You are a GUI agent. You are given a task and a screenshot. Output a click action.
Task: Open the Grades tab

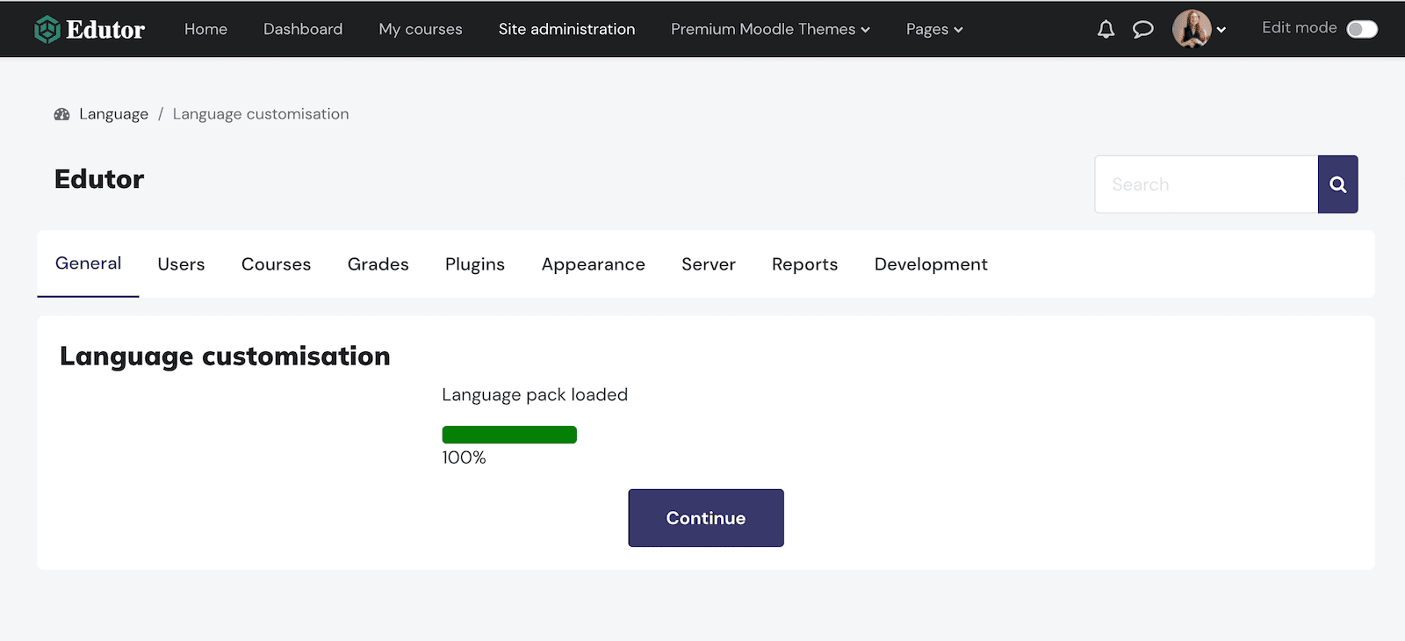[378, 264]
